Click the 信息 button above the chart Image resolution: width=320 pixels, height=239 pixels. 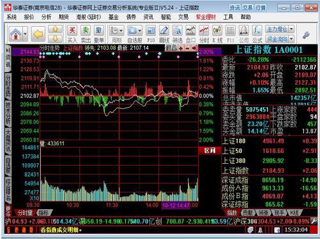tap(171, 48)
